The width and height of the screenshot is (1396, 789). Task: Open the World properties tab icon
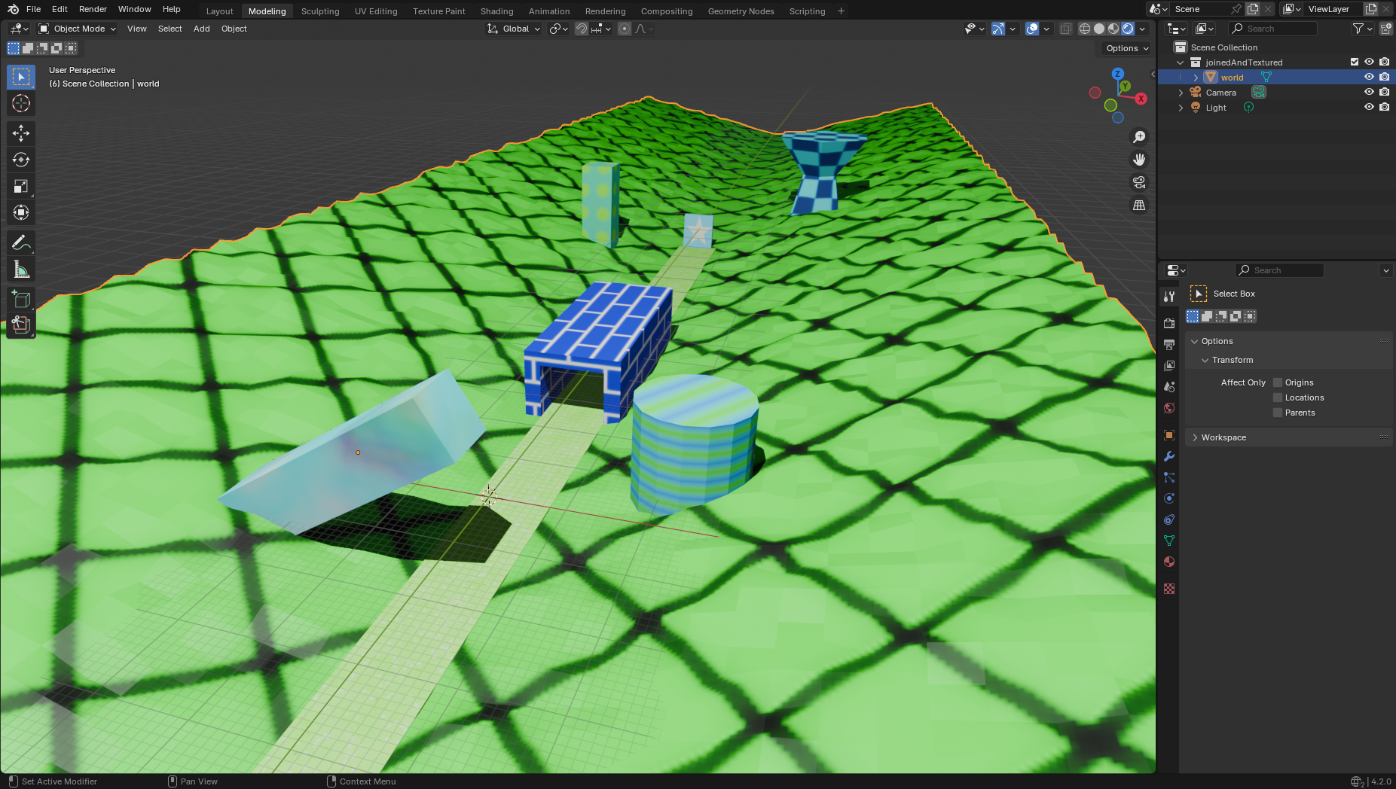(1169, 408)
